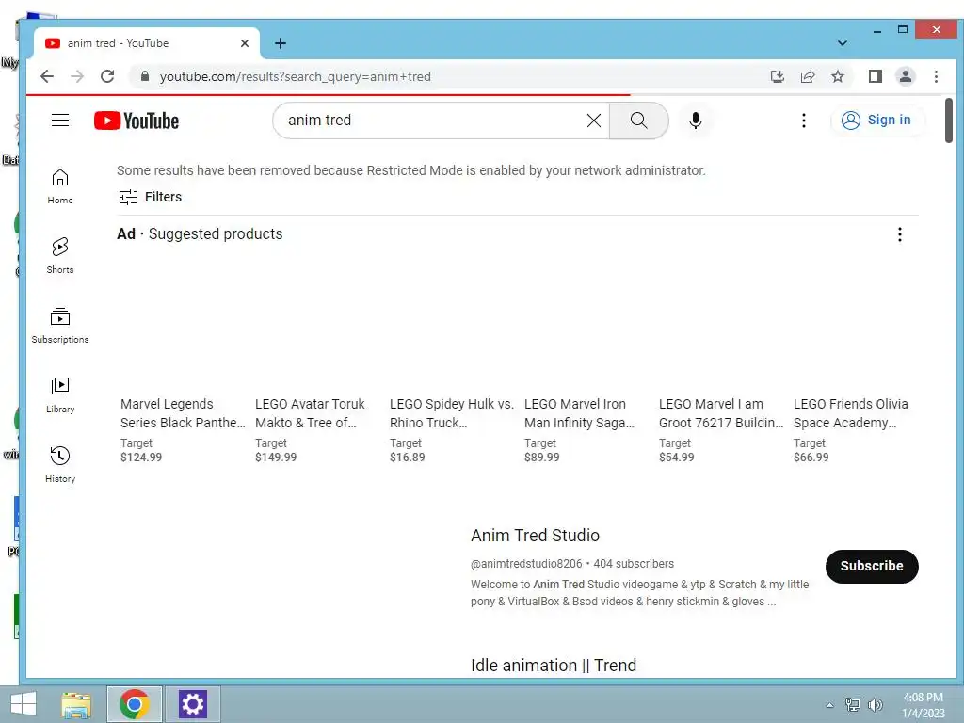Open the Filters options

tap(150, 197)
